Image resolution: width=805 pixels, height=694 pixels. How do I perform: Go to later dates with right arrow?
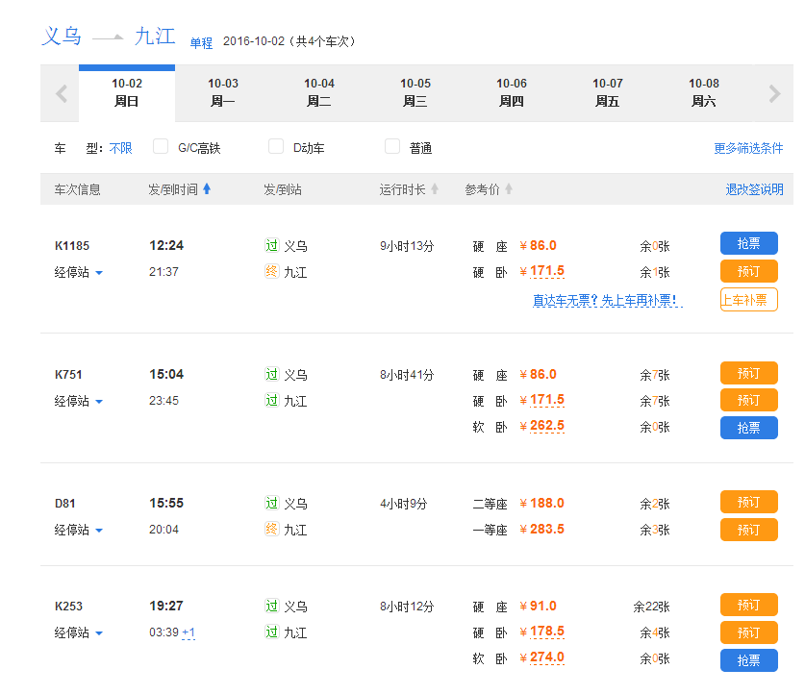pos(775,93)
